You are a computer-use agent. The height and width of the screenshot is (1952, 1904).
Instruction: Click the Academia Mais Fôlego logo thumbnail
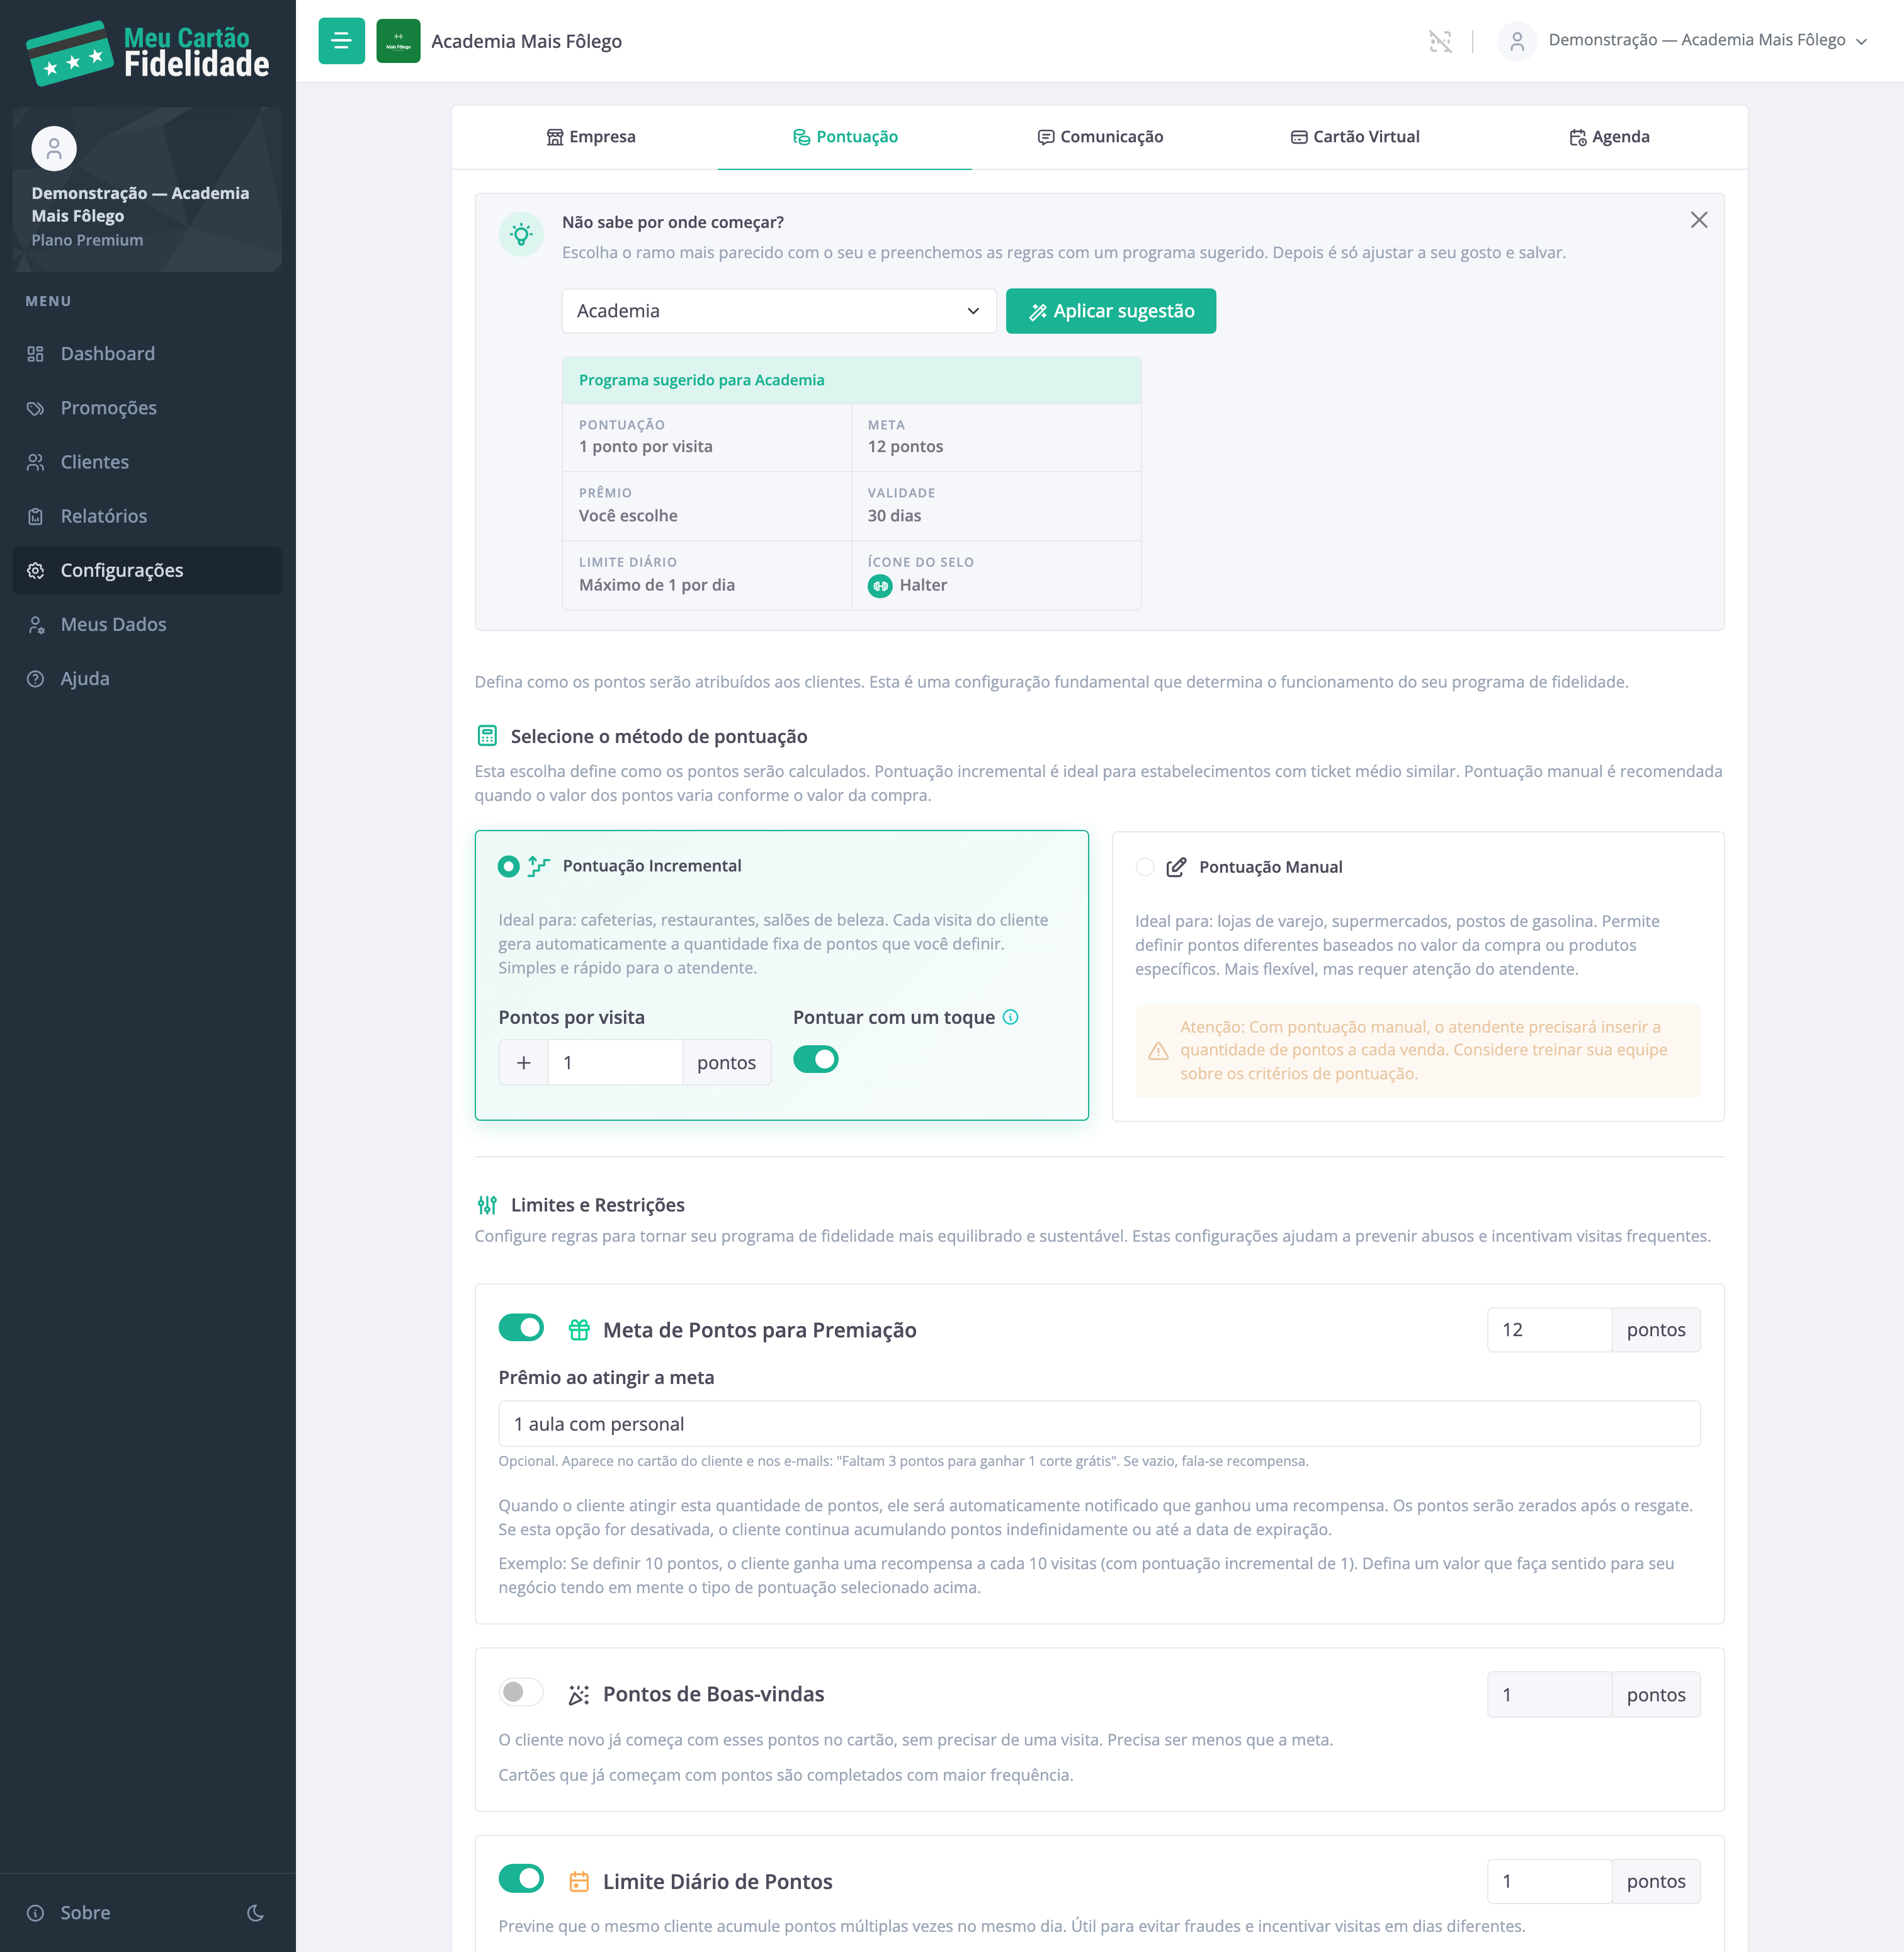coord(398,41)
